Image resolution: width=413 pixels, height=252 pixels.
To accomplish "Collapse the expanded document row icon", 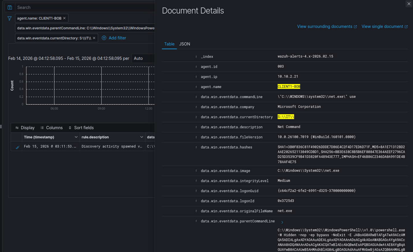I will click(18, 147).
